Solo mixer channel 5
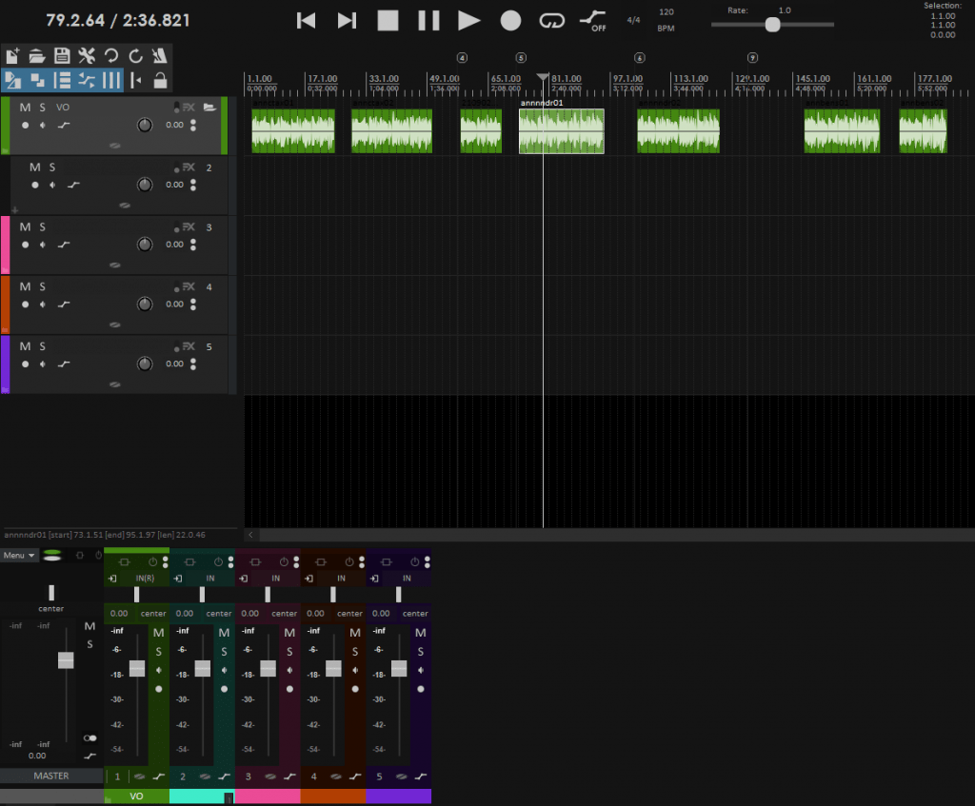This screenshot has width=975, height=806. click(x=420, y=651)
